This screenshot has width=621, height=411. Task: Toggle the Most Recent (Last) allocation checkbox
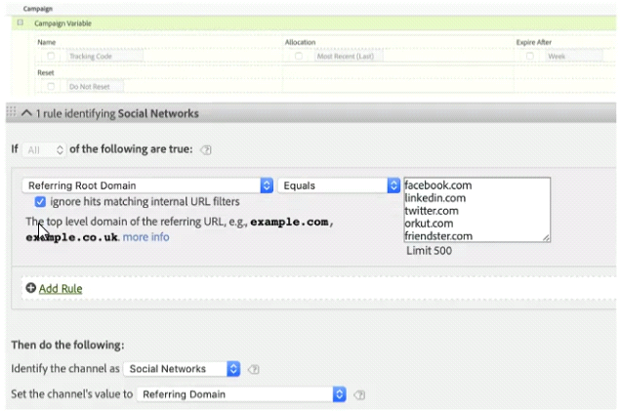point(299,57)
